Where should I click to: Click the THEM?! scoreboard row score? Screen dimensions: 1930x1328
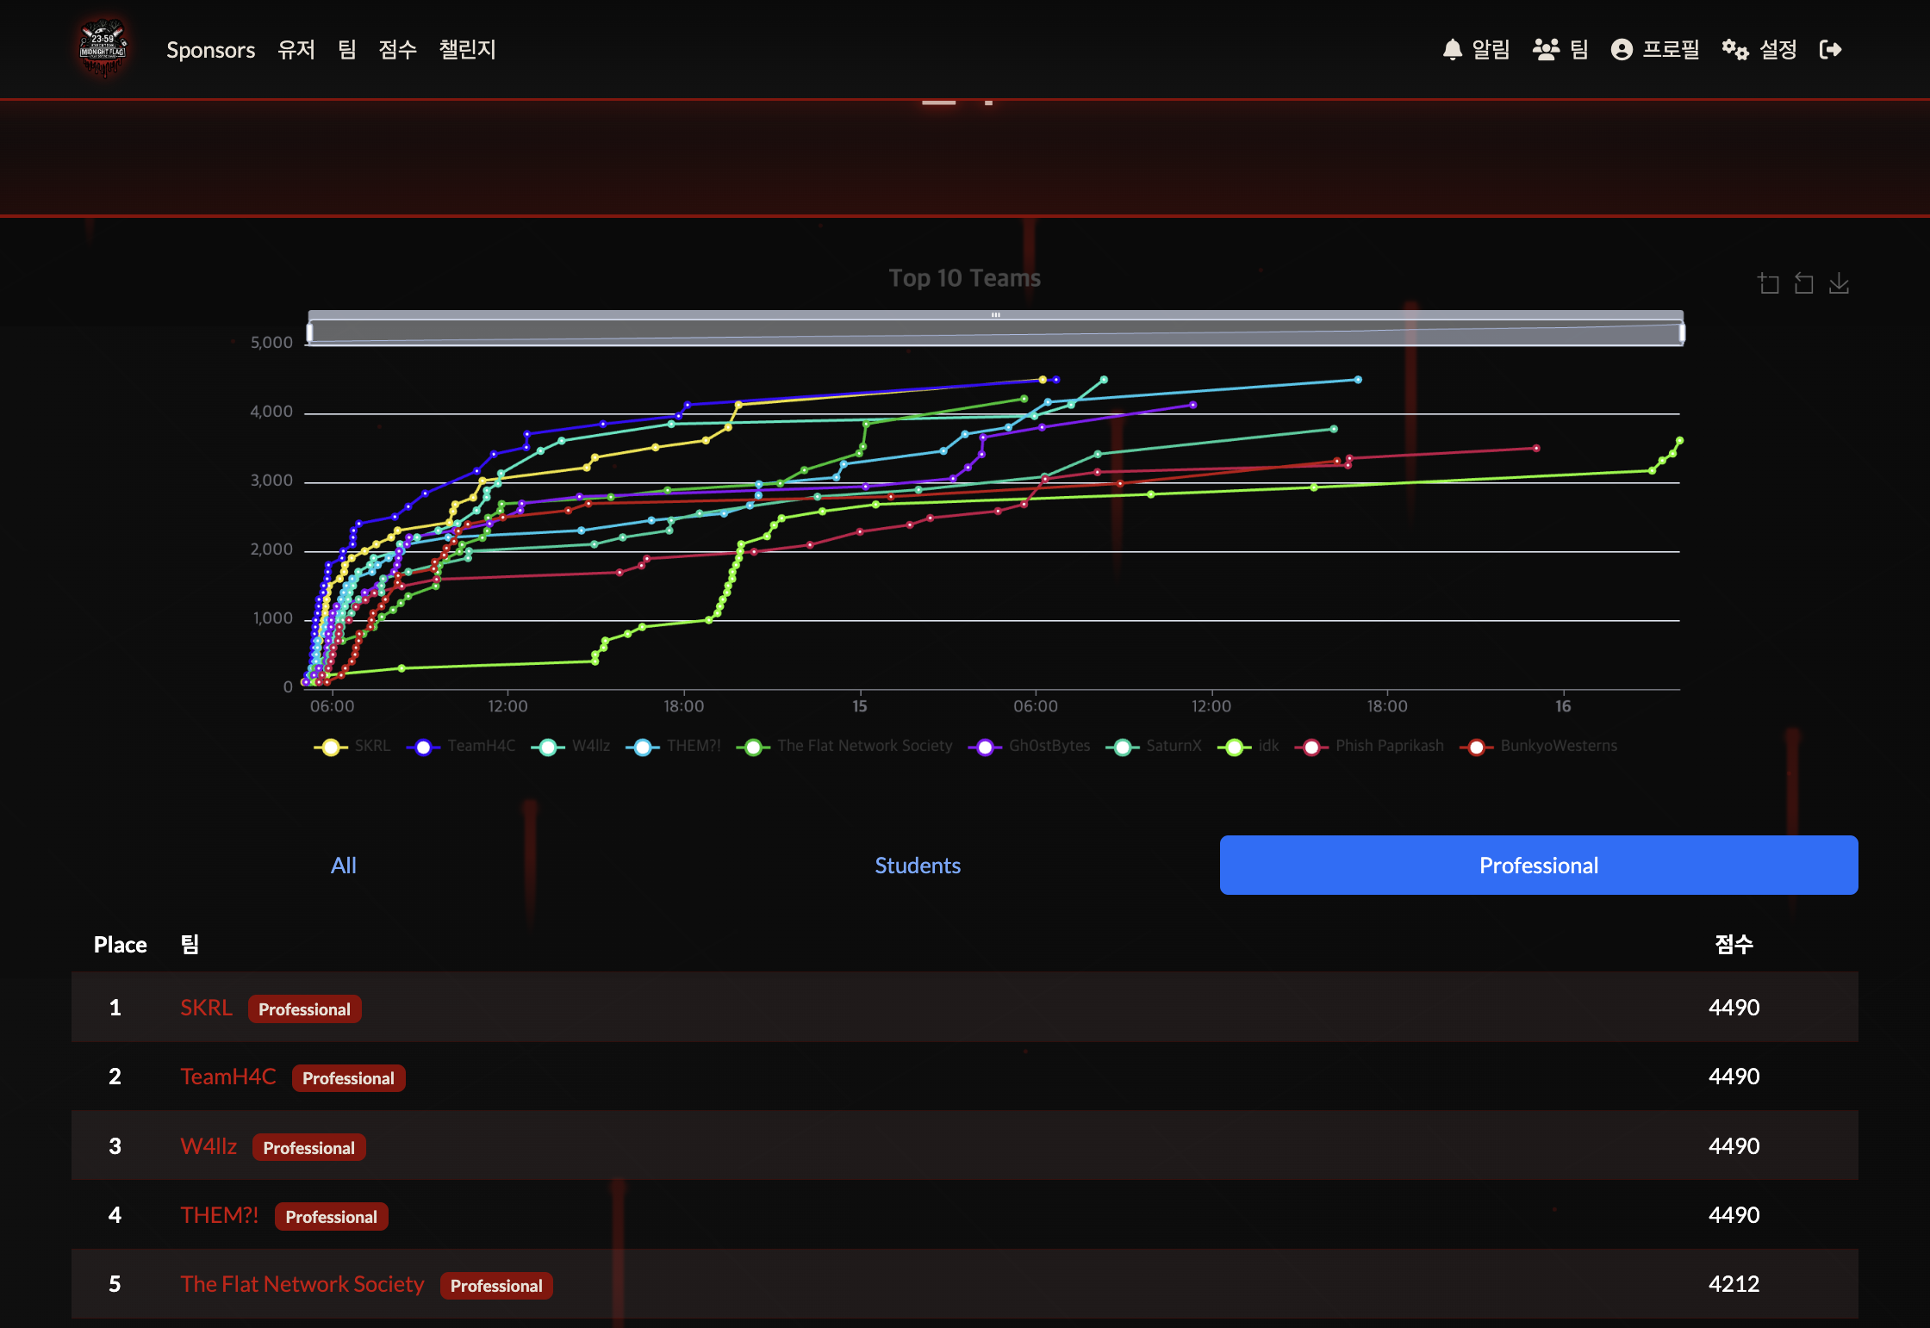click(1733, 1215)
